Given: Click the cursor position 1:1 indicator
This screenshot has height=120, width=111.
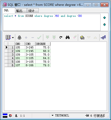Looking at the screenshot, I should (22, 116).
